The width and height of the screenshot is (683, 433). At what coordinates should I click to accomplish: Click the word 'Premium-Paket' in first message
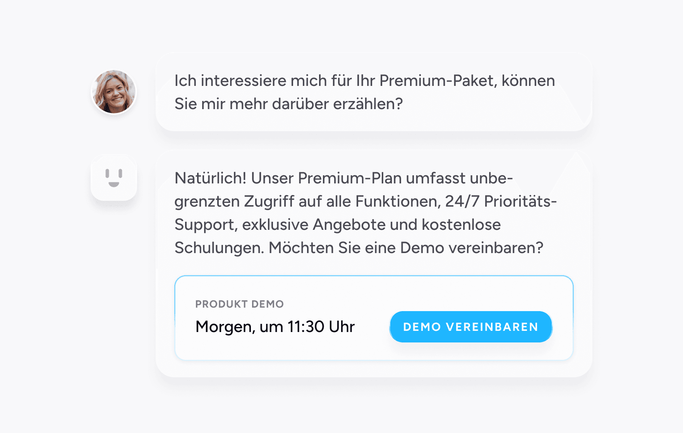(438, 81)
